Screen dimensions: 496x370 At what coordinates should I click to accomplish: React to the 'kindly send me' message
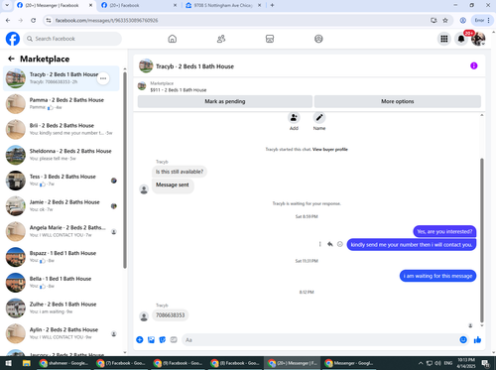pos(340,244)
